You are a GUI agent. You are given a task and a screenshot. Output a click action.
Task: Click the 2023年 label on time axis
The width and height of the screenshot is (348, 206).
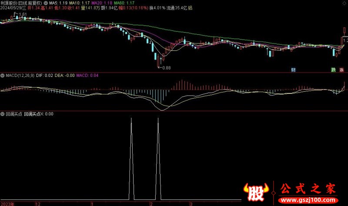pos(7,203)
